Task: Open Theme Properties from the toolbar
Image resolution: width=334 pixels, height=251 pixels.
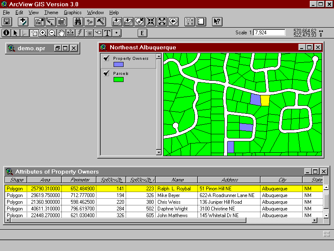Action: (x=39, y=22)
